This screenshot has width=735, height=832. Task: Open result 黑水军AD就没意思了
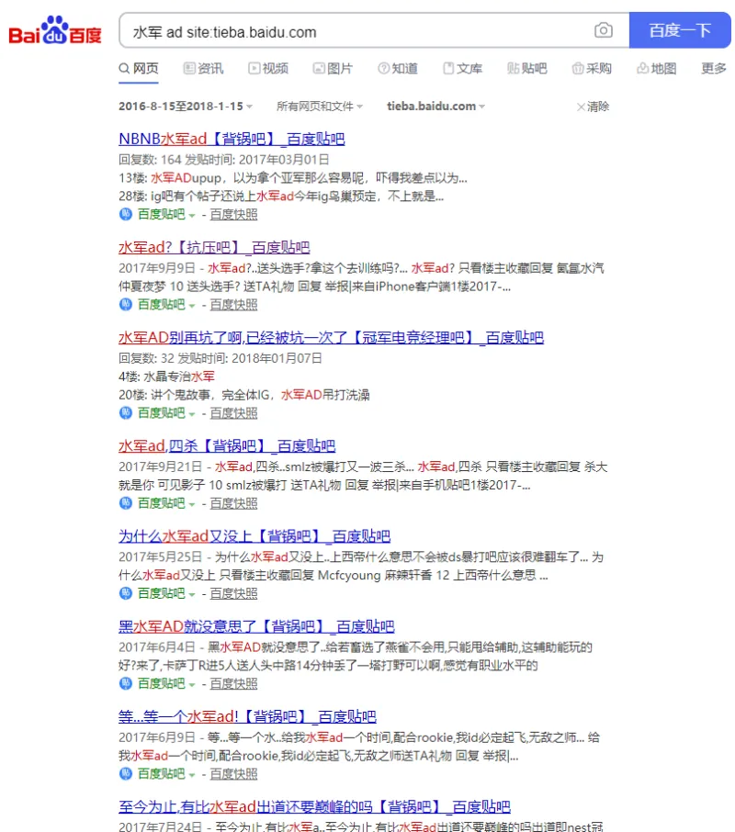[x=256, y=626]
